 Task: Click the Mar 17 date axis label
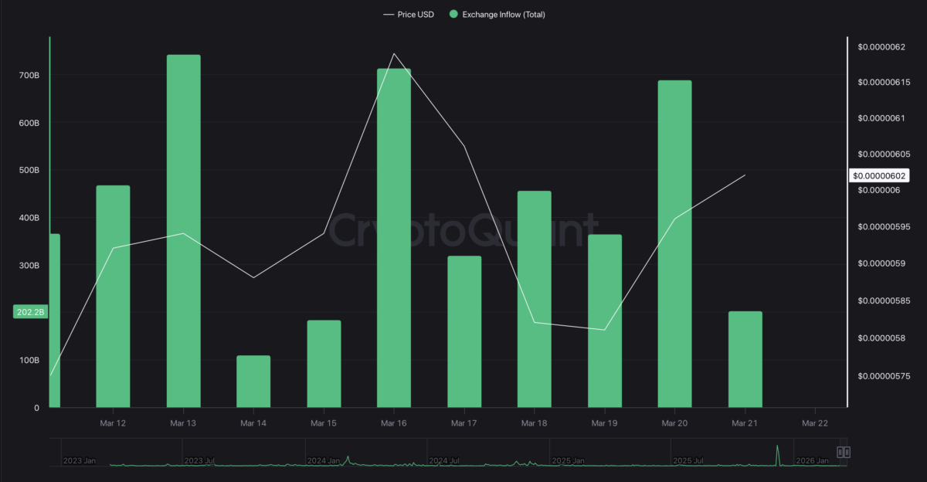[464, 423]
